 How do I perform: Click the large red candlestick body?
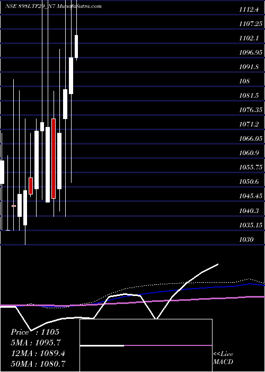click(54, 158)
